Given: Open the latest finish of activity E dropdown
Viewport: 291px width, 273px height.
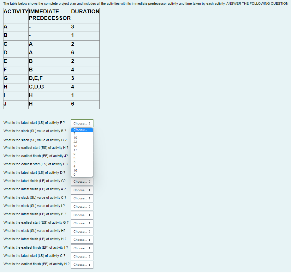Looking at the screenshot, I should (x=82, y=215).
